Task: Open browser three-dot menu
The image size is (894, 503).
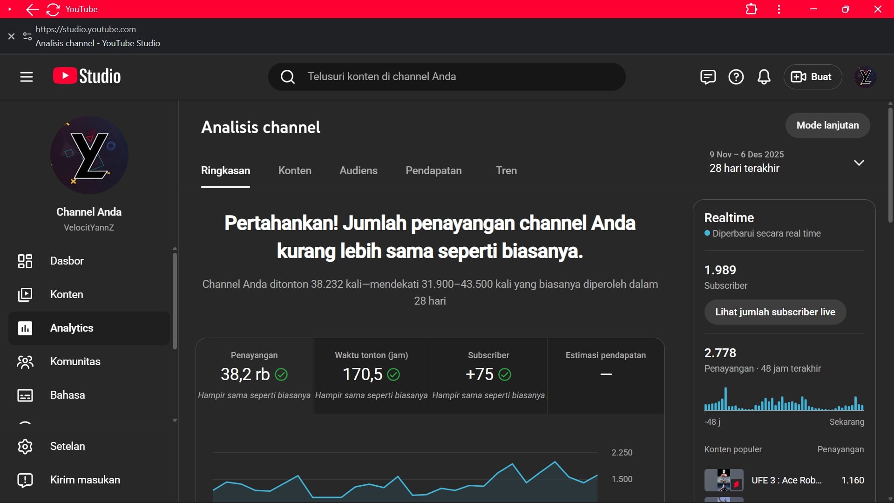Action: [779, 9]
